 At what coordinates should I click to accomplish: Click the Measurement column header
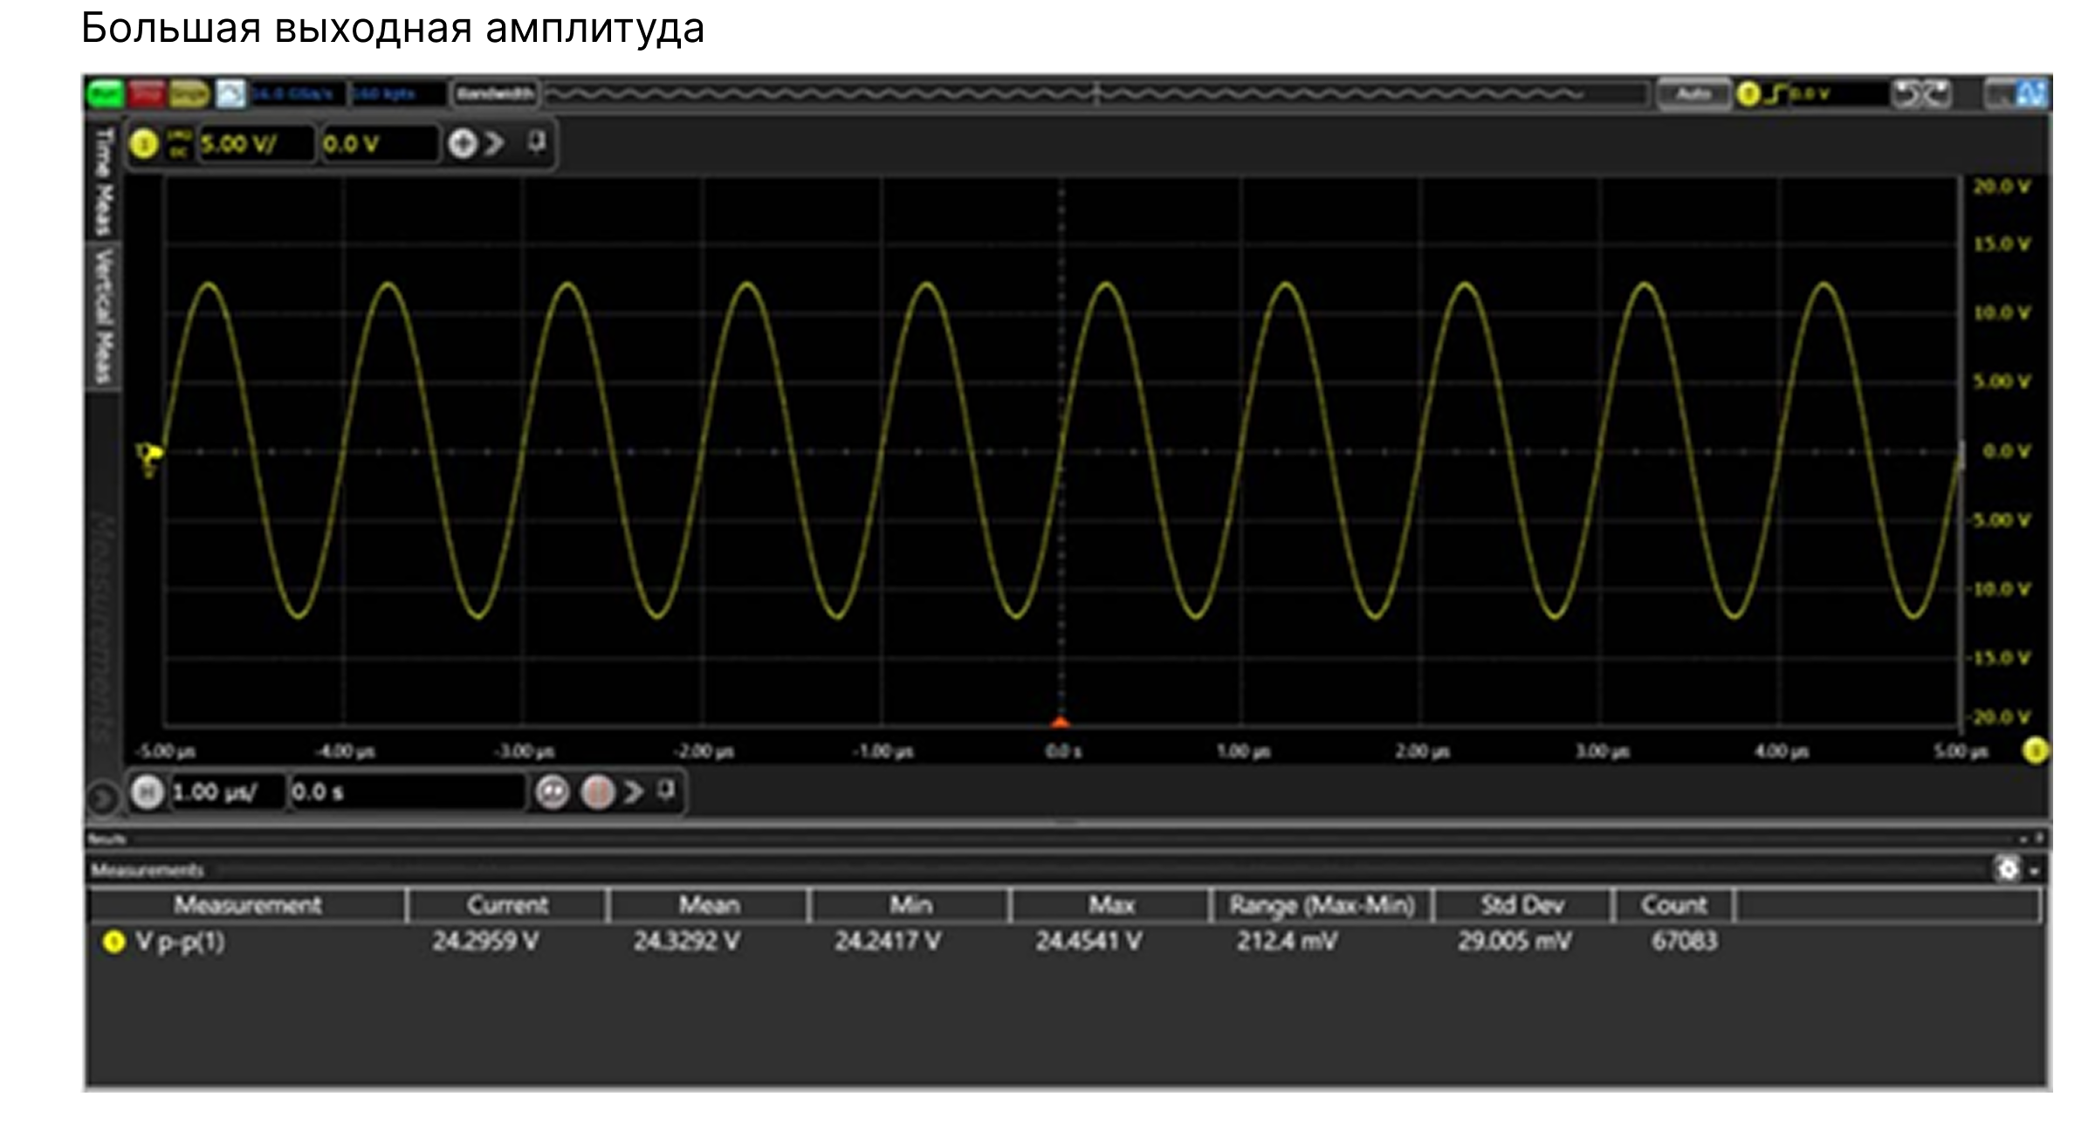pos(248,905)
